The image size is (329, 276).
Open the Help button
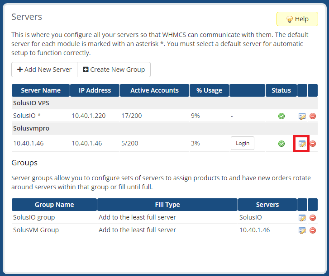(x=297, y=19)
